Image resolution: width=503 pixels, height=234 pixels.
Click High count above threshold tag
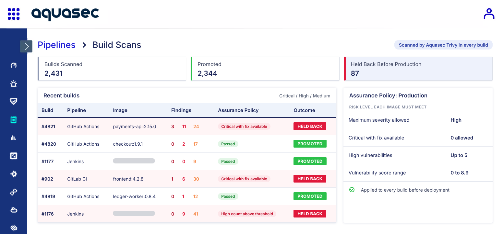247,214
